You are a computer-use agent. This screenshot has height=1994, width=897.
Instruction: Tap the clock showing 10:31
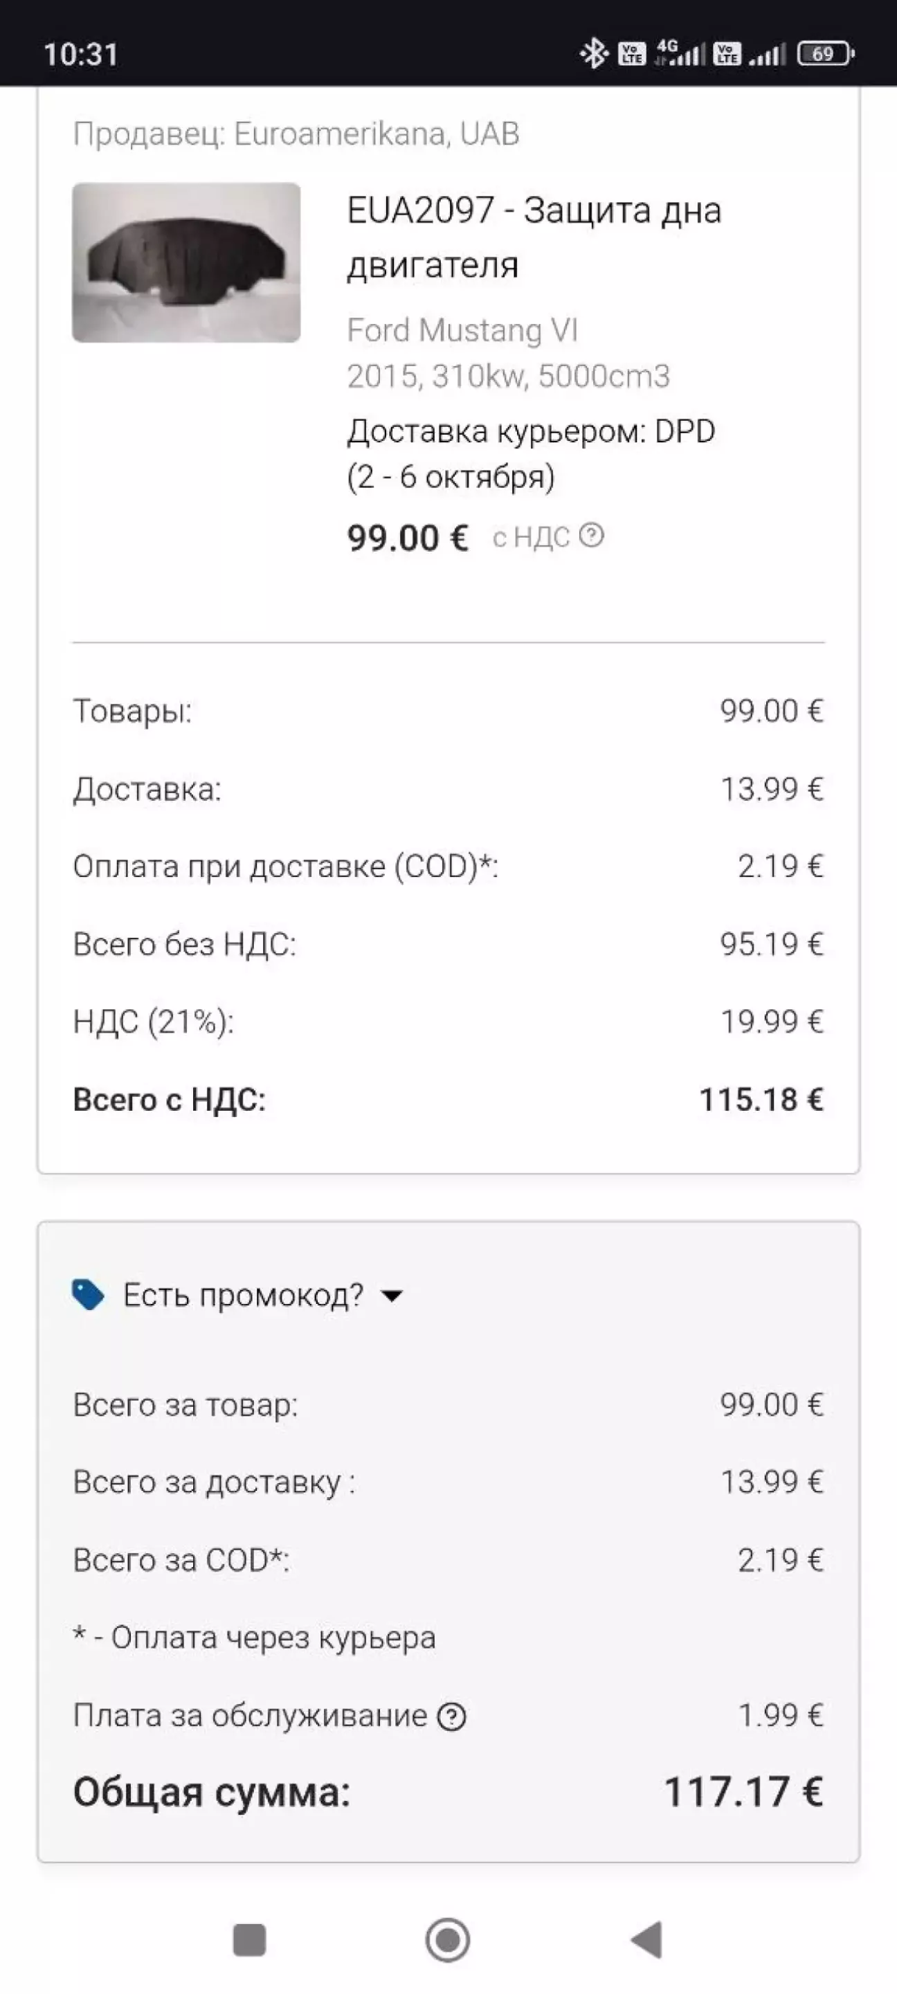point(80,54)
